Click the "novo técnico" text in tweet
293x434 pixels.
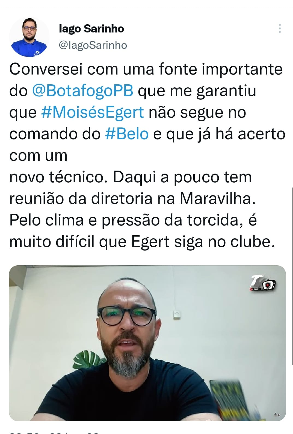tap(57, 177)
